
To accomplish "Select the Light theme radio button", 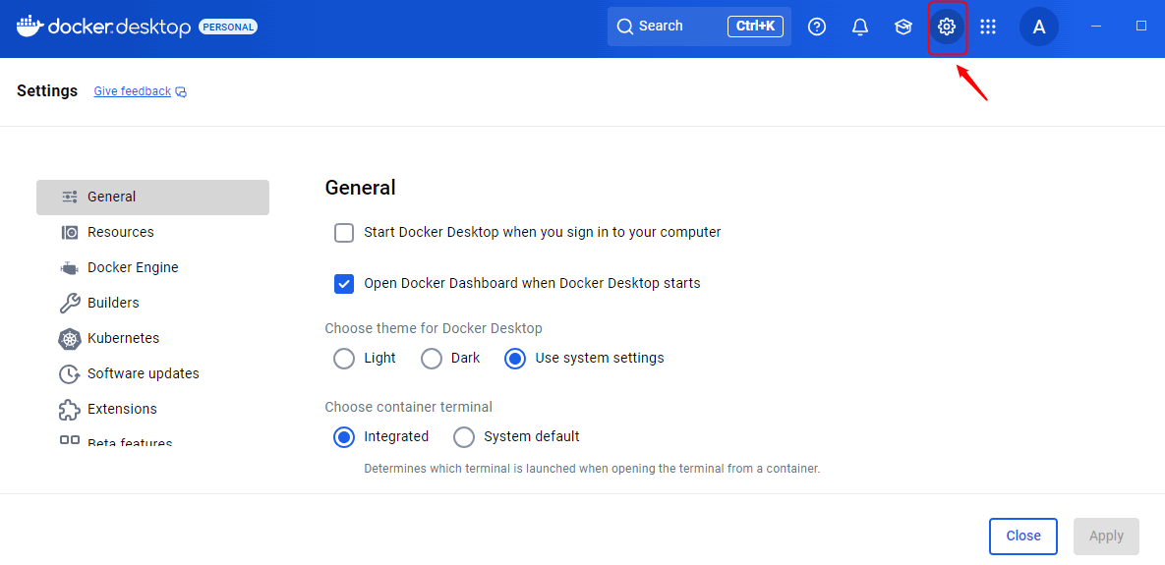I will pos(344,359).
